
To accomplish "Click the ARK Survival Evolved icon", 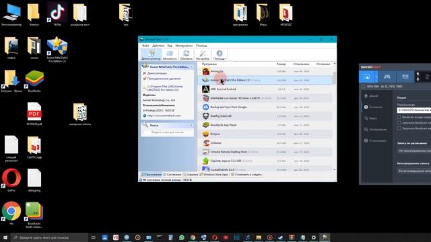I will point(205,89).
